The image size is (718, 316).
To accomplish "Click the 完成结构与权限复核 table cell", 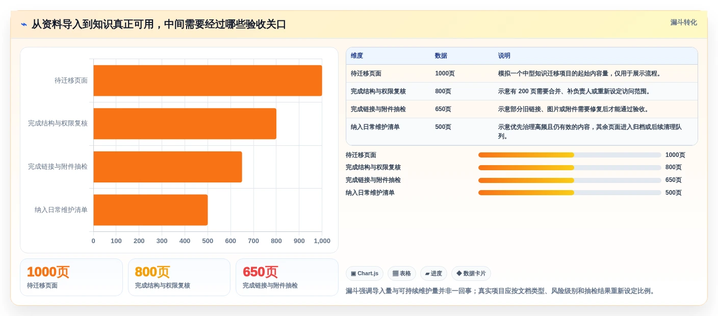I will [378, 91].
